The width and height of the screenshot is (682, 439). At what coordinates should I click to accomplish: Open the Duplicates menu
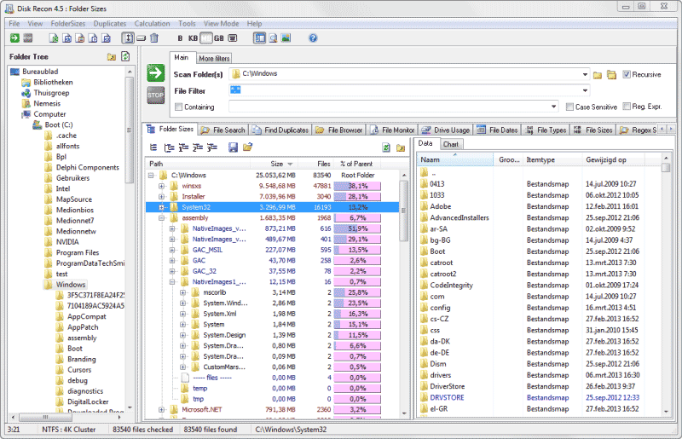(x=110, y=24)
